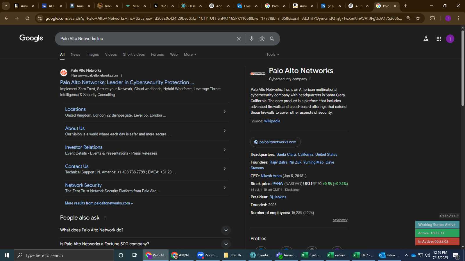
Task: Click the Open App button
Action: click(x=449, y=216)
